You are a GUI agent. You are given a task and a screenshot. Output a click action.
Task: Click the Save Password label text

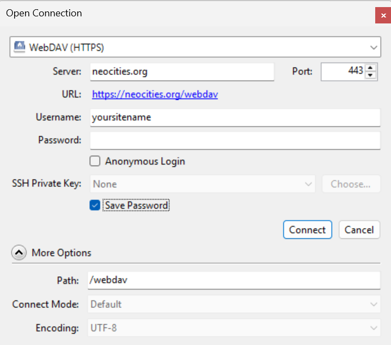pyautogui.click(x=136, y=205)
